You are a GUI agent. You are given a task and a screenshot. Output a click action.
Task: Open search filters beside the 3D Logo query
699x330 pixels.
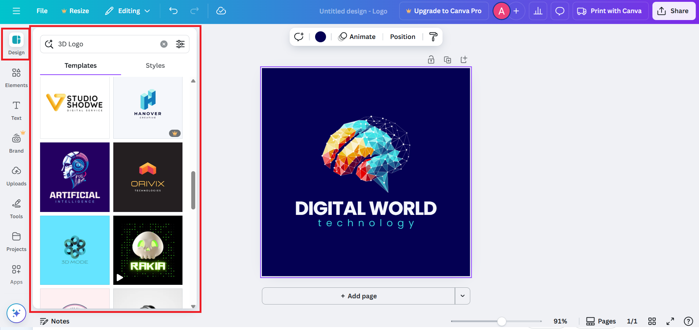tap(180, 44)
